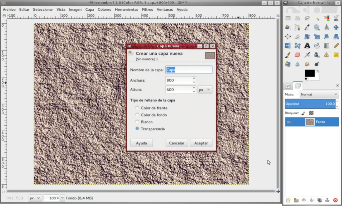Select the Bucket Fill tool
This screenshot has width=342, height=206.
[317, 45]
